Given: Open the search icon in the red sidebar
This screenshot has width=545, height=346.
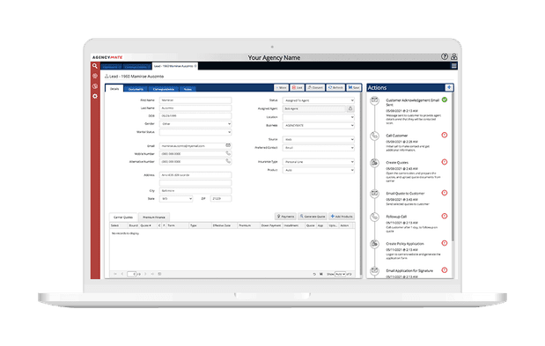Looking at the screenshot, I should click(x=95, y=66).
